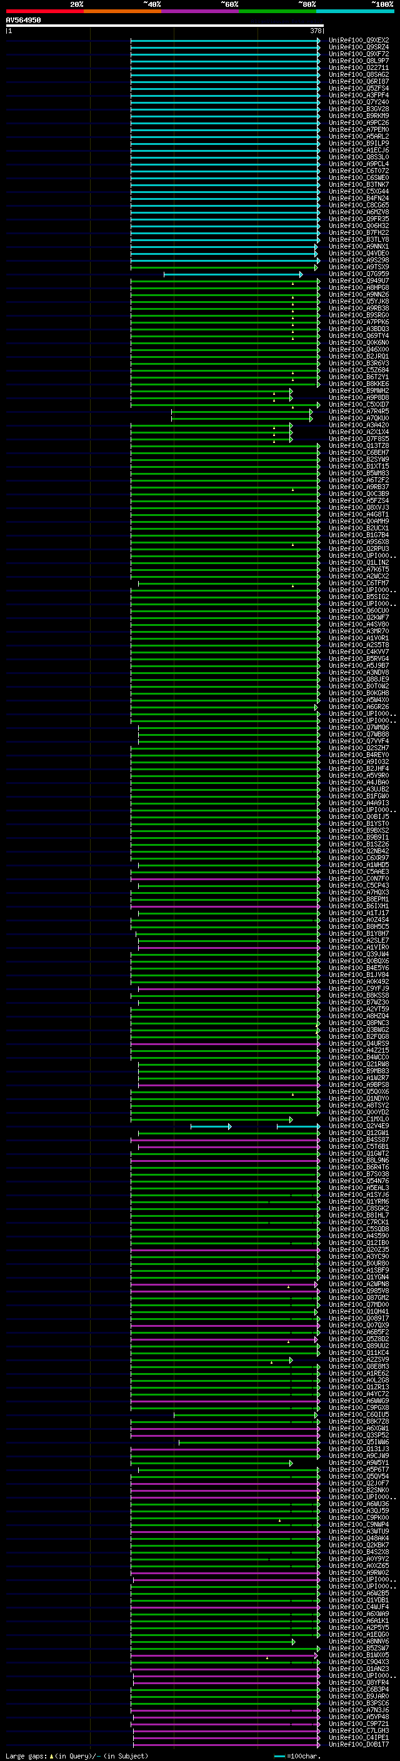Click the cyan ~100% identity legend segment
Image resolution: width=400 pixels, height=1761 pixels.
coord(355,11)
